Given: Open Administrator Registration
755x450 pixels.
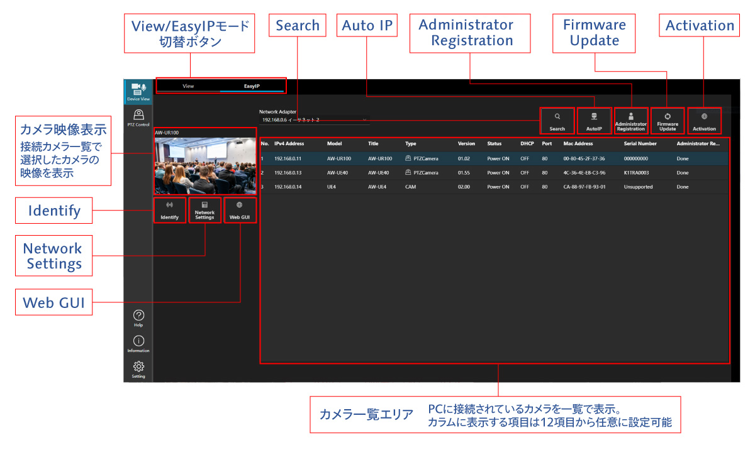Looking at the screenshot, I should click(630, 121).
